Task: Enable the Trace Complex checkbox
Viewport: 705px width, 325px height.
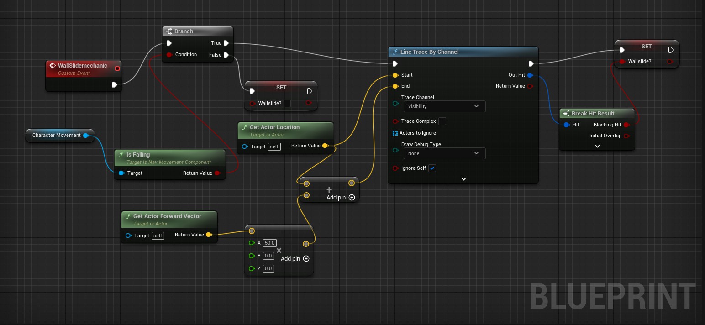Action: [x=442, y=121]
